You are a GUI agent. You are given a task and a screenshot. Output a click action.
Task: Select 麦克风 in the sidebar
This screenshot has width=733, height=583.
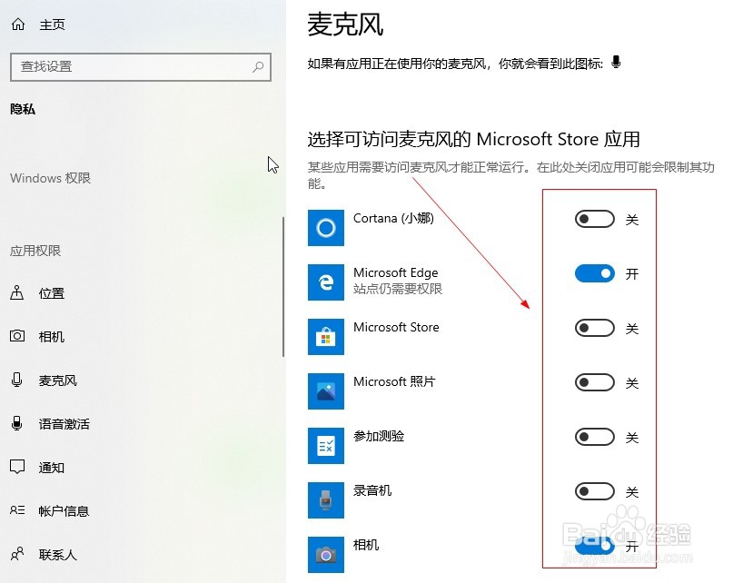tap(58, 380)
